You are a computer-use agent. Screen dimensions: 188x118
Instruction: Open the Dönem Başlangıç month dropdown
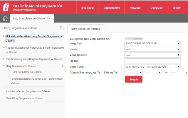point(134,72)
